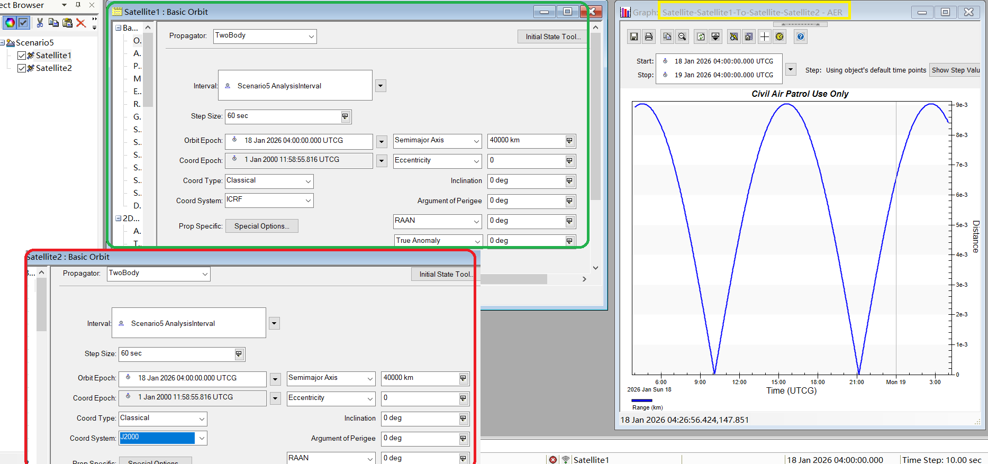The image size is (988, 464).
Task: Print the graph using the printer icon
Action: point(649,37)
